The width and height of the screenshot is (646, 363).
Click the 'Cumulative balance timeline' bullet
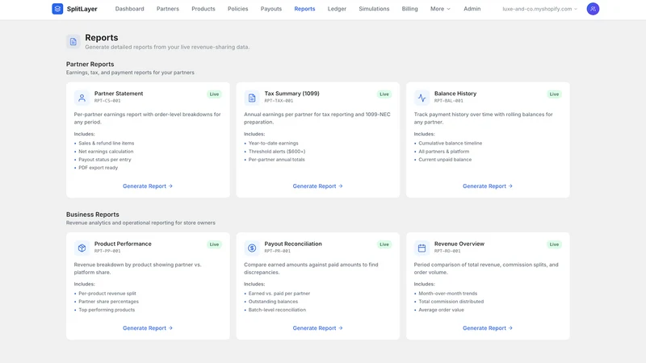coord(451,144)
